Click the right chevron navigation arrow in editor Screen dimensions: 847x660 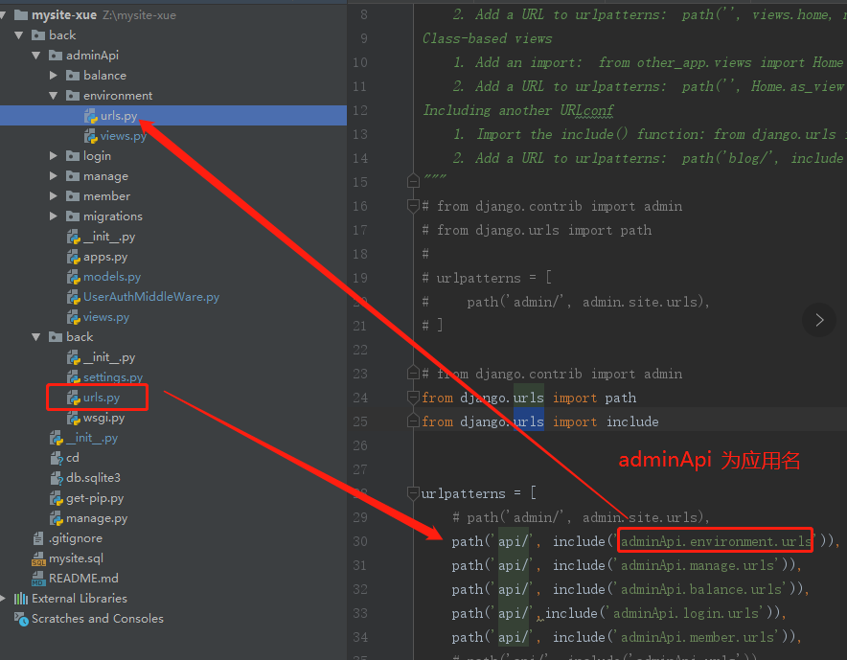pyautogui.click(x=819, y=320)
